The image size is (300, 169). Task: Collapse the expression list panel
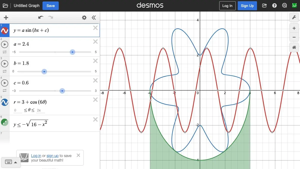click(94, 18)
